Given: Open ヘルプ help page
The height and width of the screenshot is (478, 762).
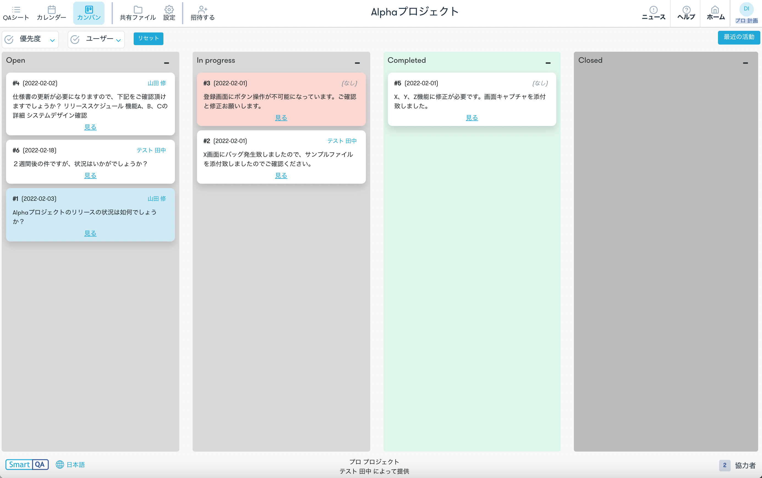Looking at the screenshot, I should [686, 13].
